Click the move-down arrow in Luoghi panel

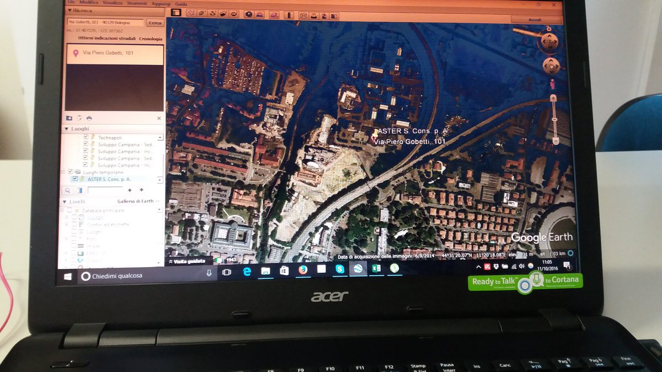pos(141,190)
